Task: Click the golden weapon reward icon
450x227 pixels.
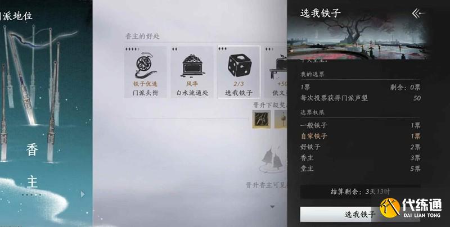Action: pyautogui.click(x=262, y=119)
